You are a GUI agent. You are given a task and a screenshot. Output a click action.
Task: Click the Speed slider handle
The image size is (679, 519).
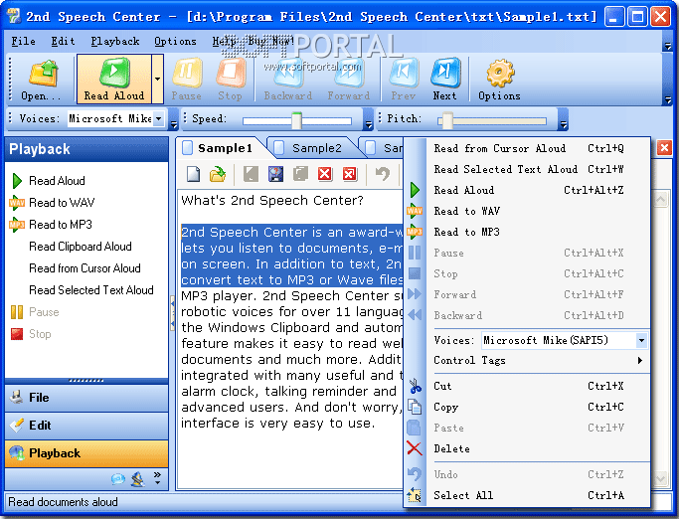click(296, 120)
